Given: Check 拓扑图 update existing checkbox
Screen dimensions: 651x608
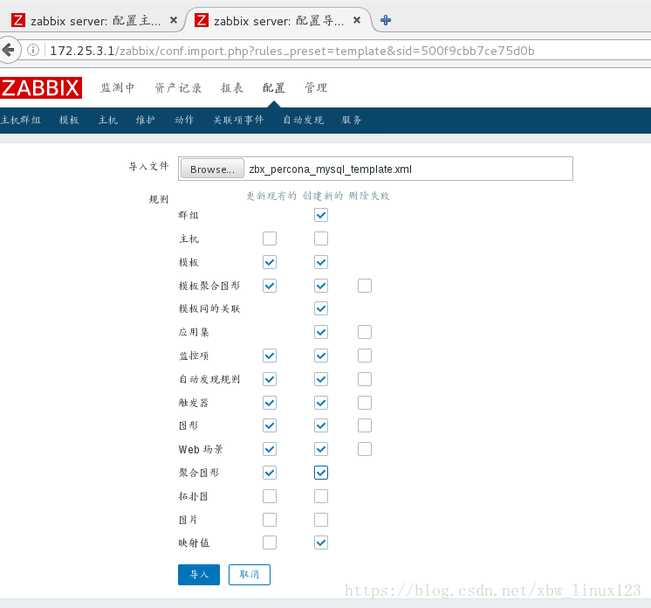Looking at the screenshot, I should pos(270,496).
